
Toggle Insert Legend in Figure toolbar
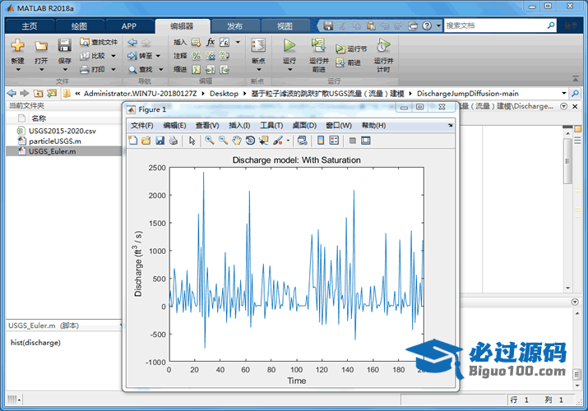(x=334, y=141)
